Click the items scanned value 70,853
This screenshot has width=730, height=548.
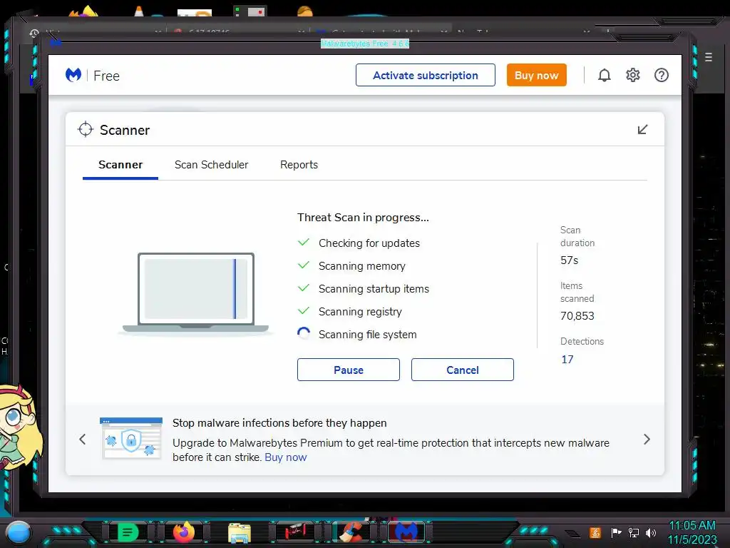tap(577, 316)
